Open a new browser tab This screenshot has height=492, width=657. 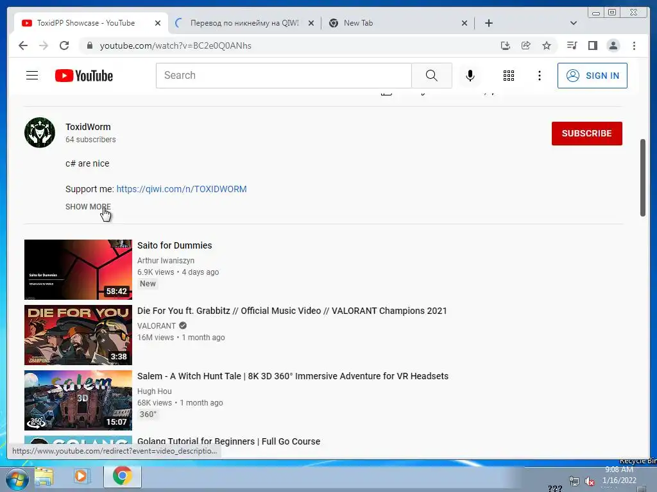pos(488,23)
